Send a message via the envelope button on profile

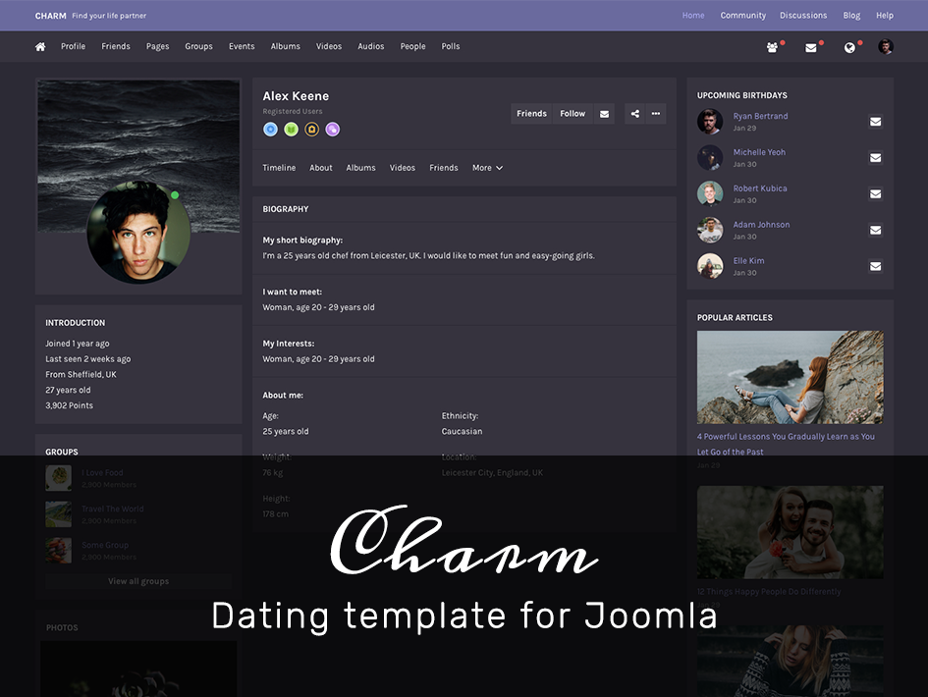tap(604, 113)
